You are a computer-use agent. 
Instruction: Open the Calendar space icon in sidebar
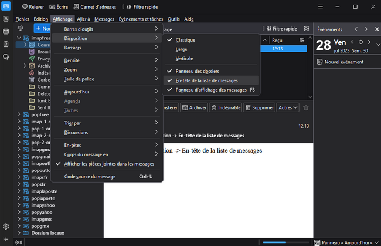tap(6, 31)
